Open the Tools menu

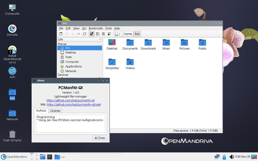[x=108, y=28]
